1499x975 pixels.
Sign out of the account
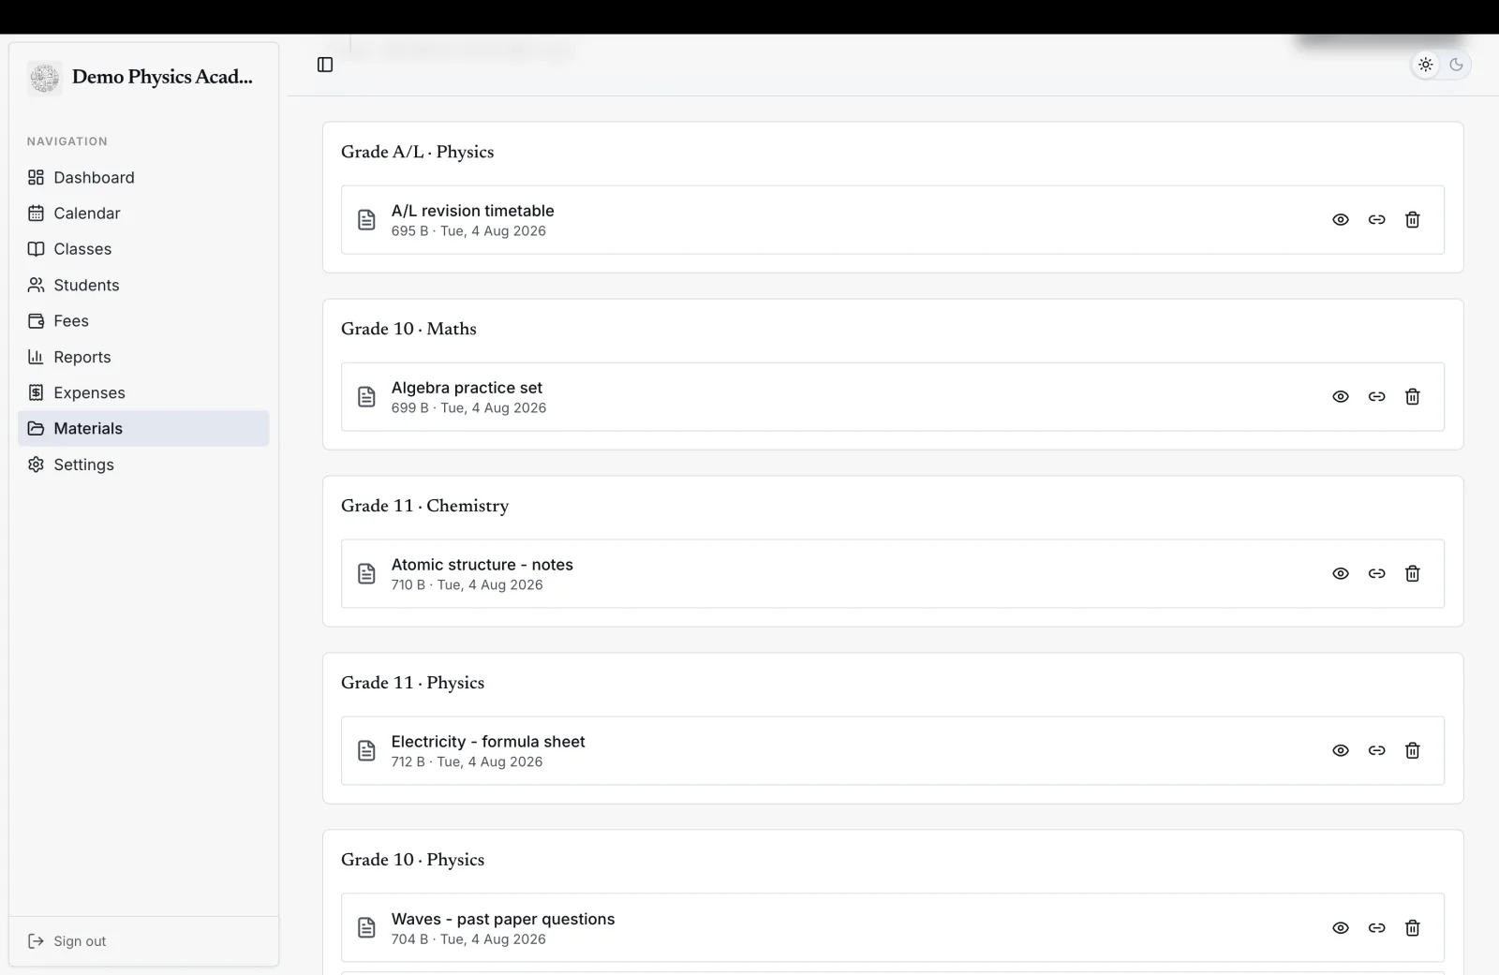(x=67, y=941)
